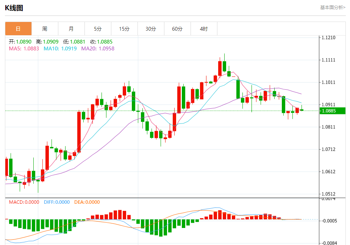Switch to the 周 weekly tab
The image size is (350, 245).
45,29
